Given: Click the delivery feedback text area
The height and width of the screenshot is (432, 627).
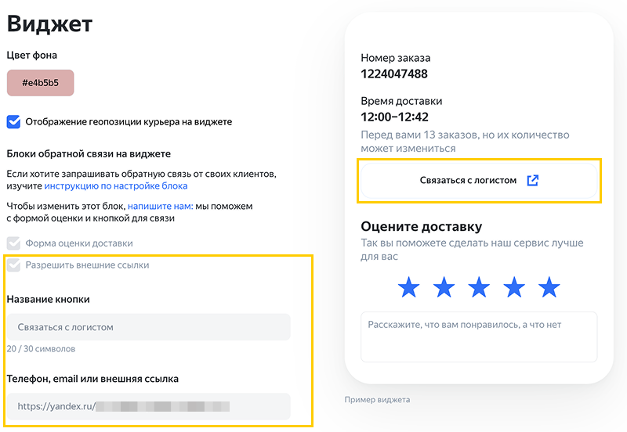Looking at the screenshot, I should click(479, 337).
